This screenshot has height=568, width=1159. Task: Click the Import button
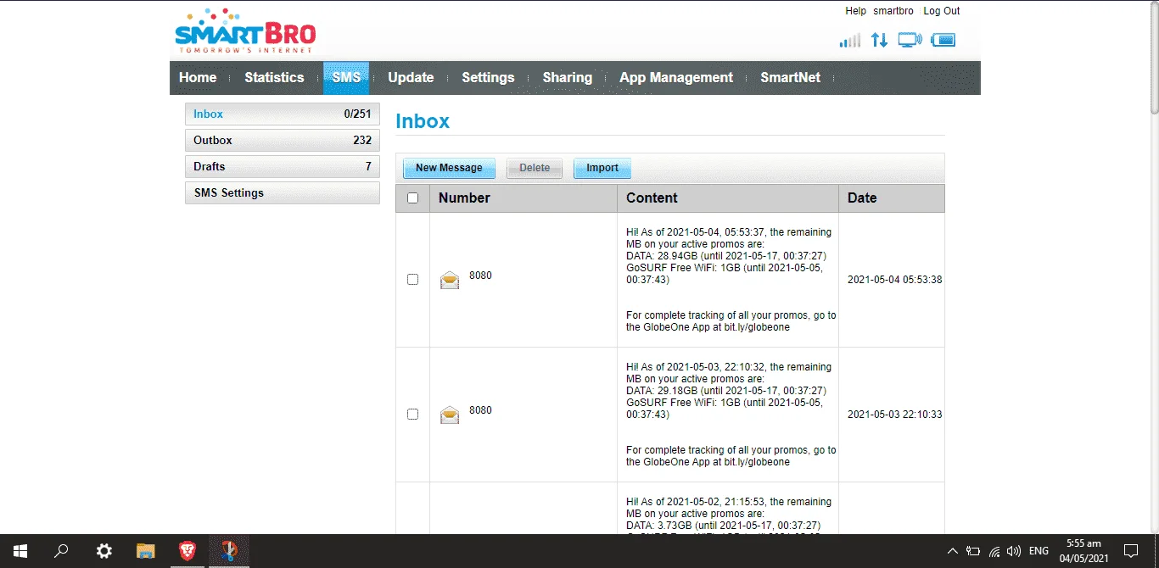602,168
